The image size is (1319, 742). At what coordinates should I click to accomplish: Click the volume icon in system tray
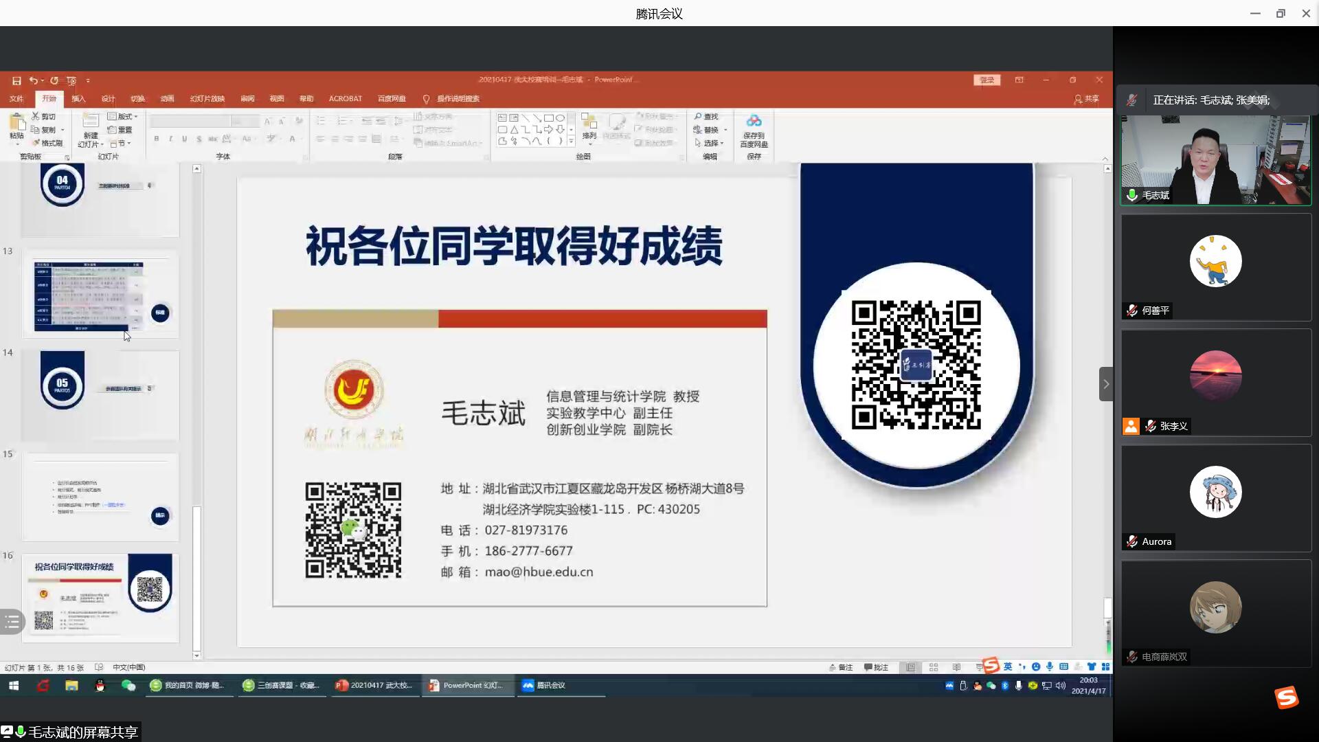coord(1061,685)
